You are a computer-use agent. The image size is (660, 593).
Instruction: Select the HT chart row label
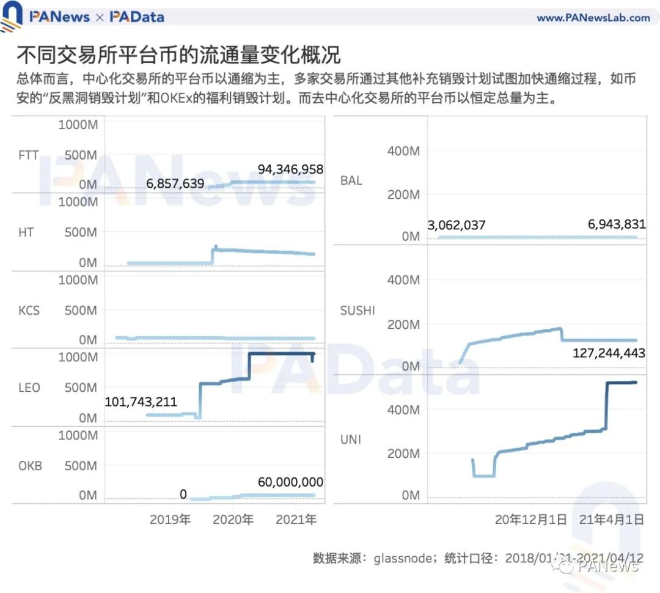(26, 232)
